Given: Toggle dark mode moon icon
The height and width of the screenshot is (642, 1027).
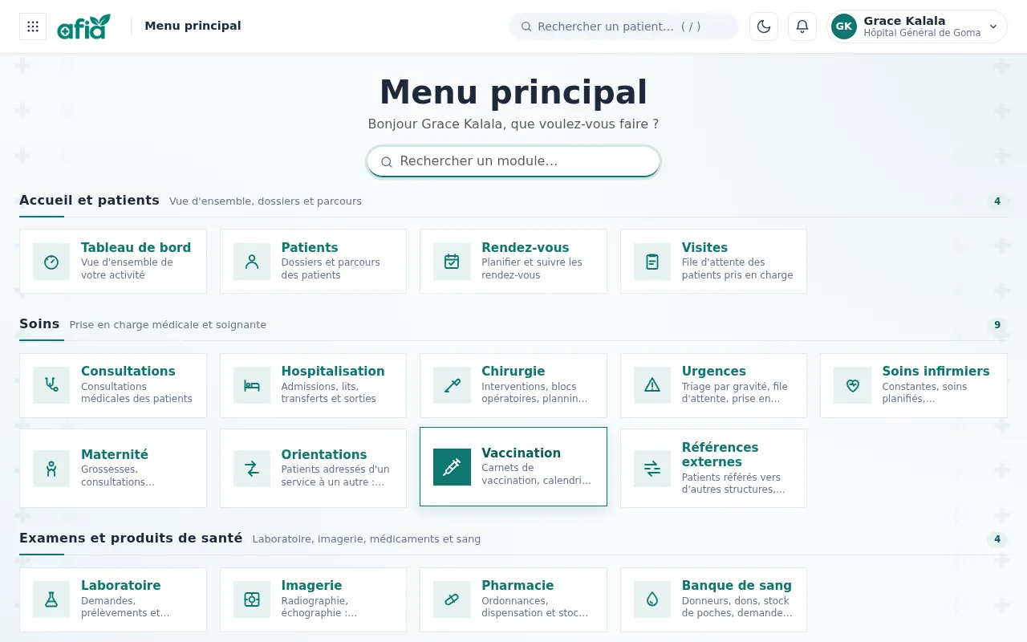Looking at the screenshot, I should click(764, 26).
